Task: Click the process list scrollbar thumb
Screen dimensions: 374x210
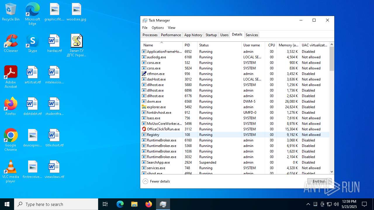Action: click(332, 59)
